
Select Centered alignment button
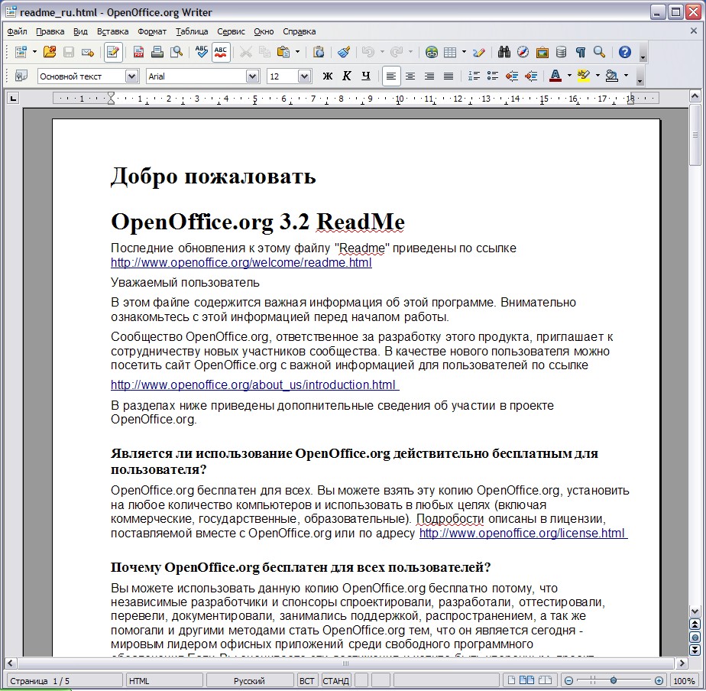[x=410, y=76]
